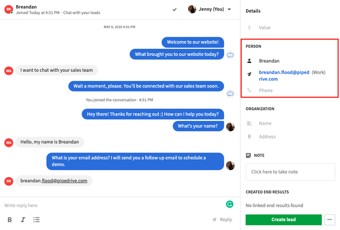The width and height of the screenshot is (340, 230).
Task: Click Breandan's BR avatar in the header
Action: point(8,9)
